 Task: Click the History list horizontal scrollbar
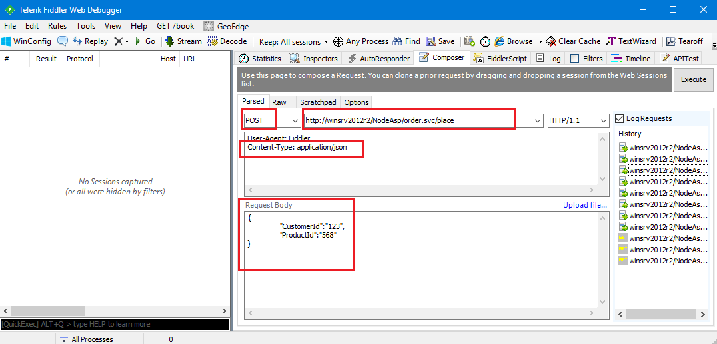point(662,314)
